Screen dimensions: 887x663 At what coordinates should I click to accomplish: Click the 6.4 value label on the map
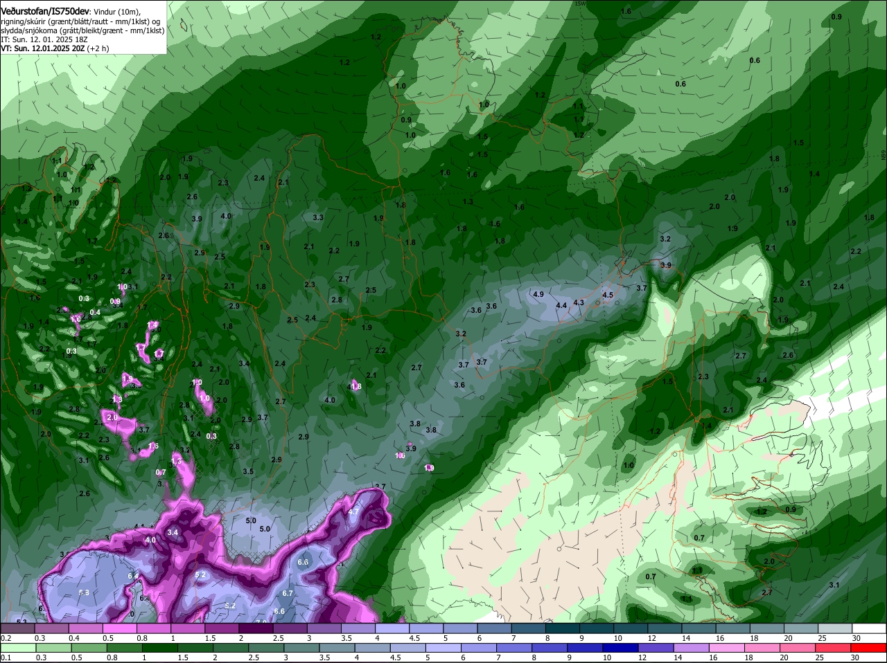click(133, 576)
